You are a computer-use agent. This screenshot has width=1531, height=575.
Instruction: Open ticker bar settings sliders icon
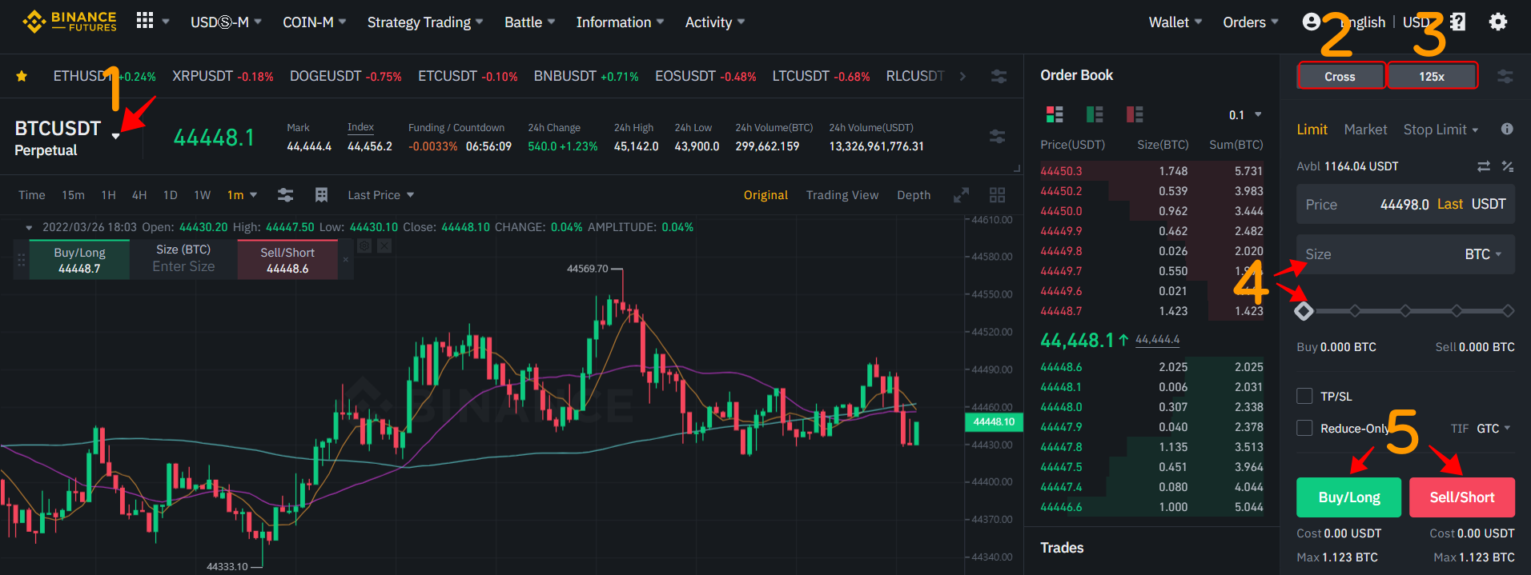(x=999, y=76)
